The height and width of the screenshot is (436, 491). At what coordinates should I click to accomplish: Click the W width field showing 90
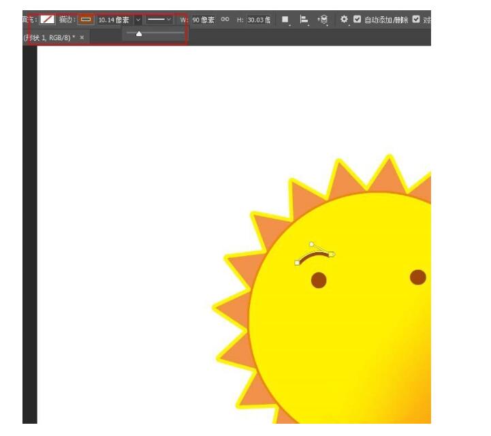click(x=203, y=20)
